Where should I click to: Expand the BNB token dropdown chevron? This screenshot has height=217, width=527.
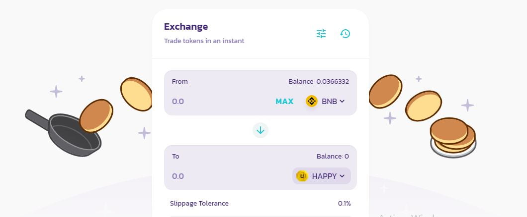click(x=342, y=101)
